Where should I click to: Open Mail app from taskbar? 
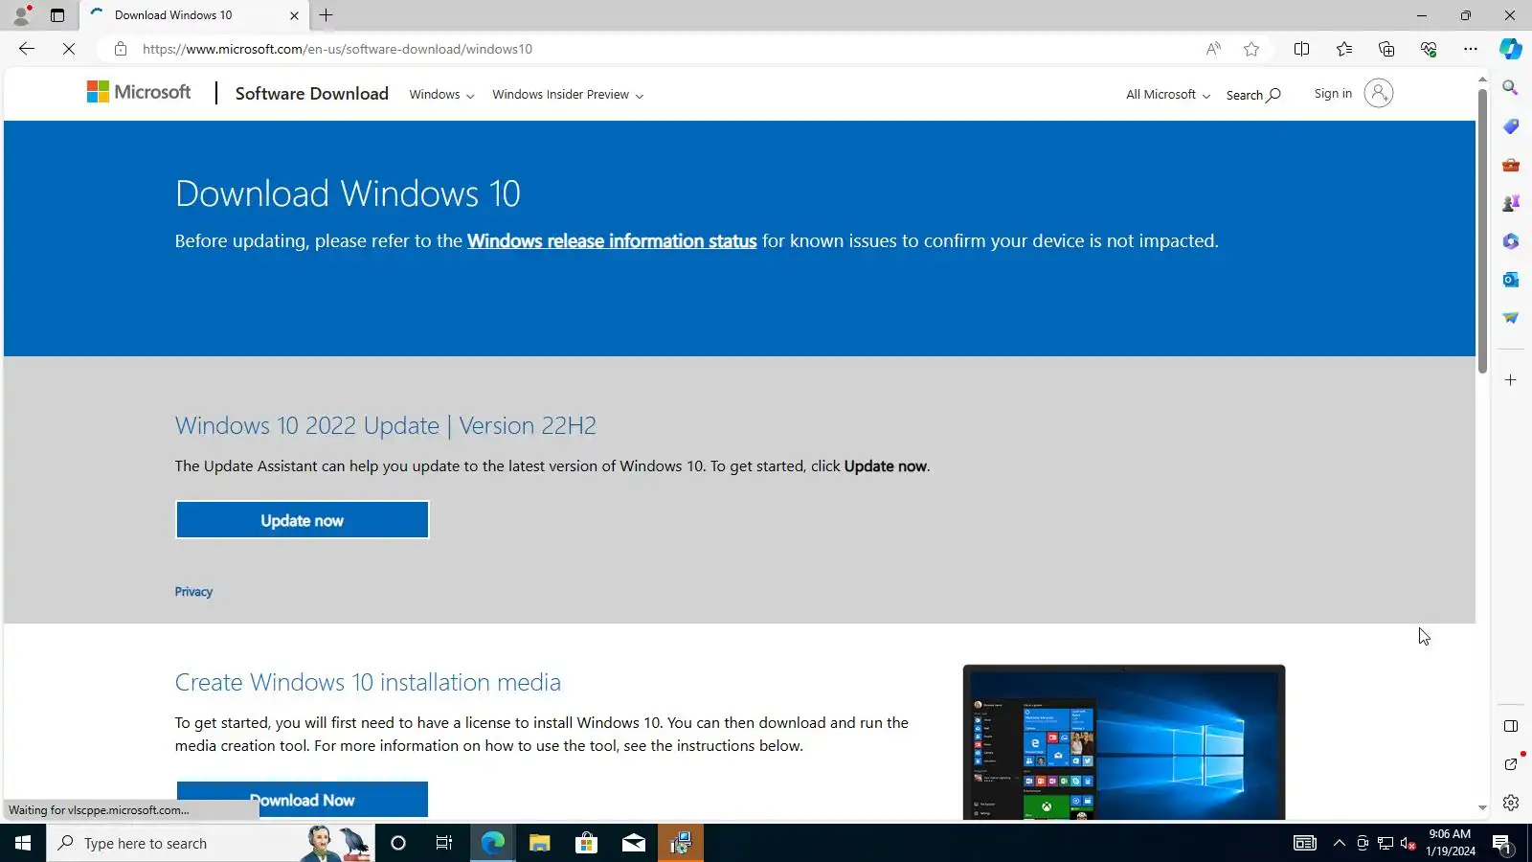pyautogui.click(x=634, y=843)
